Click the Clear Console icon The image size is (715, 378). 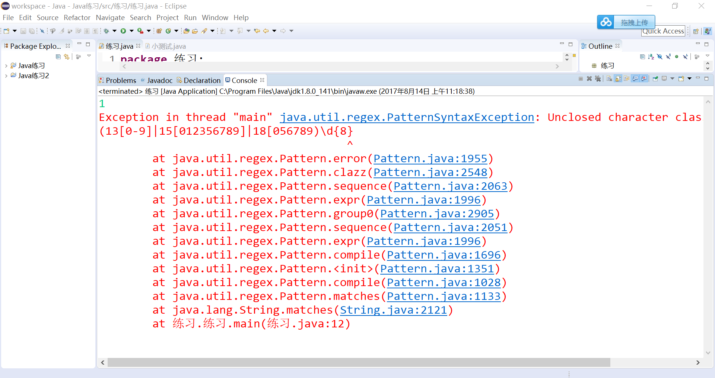point(609,79)
